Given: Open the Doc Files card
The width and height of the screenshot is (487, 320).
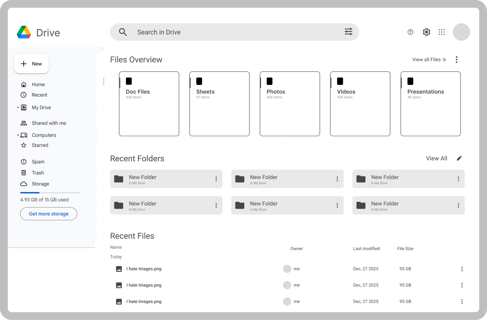Looking at the screenshot, I should click(149, 104).
